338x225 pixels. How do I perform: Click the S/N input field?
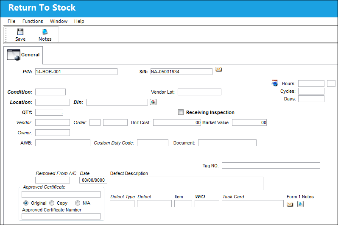coord(181,72)
